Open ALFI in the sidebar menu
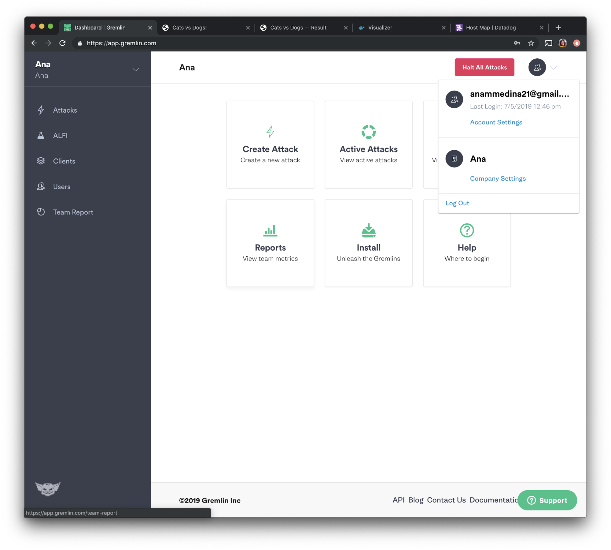Viewport: 611px width, 550px height. 60,136
